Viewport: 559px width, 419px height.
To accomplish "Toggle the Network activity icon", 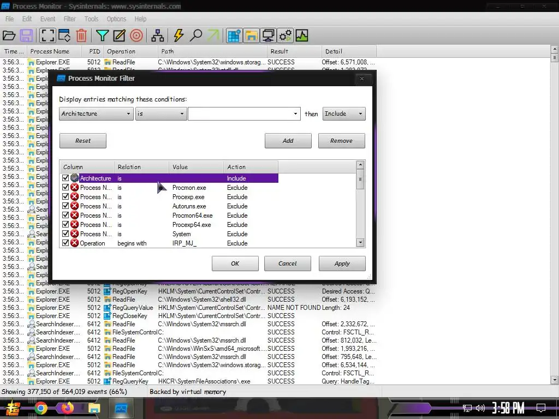I will (x=268, y=35).
